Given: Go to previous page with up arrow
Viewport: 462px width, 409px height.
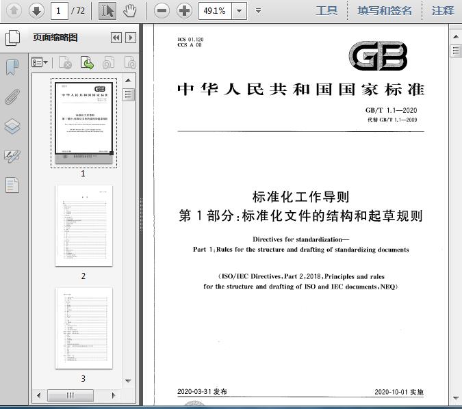Looking at the screenshot, I should point(14,10).
